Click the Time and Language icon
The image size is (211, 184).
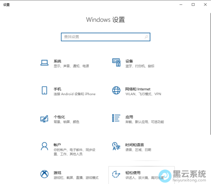coord(116,146)
